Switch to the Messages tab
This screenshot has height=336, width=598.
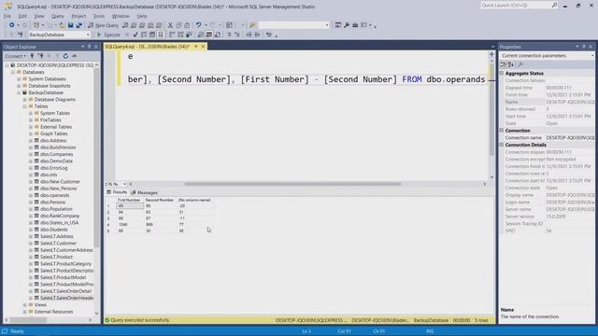(x=145, y=192)
